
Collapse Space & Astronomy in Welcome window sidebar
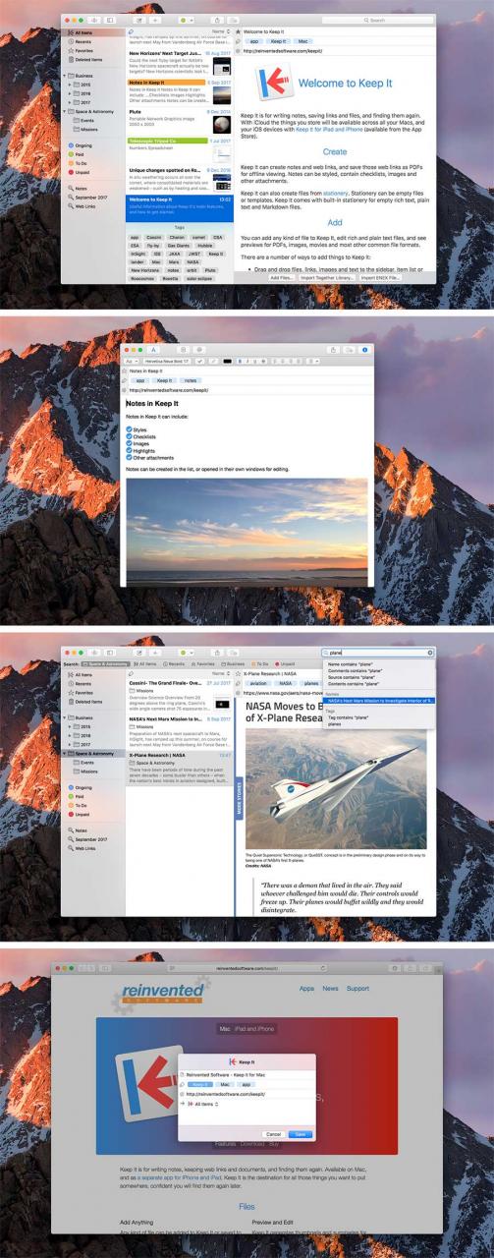64,112
